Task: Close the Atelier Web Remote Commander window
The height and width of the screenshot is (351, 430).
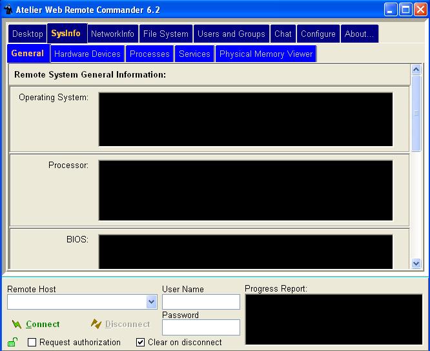Action: (x=420, y=10)
